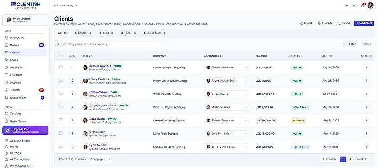This screenshot has width=377, height=168.
Task: Click the Clear filter link
Action: point(367,44)
